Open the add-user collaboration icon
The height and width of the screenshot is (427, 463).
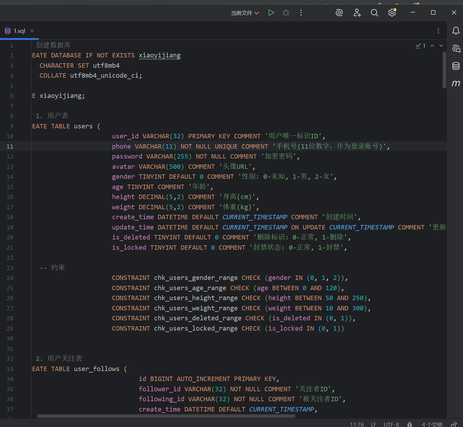[x=357, y=13]
